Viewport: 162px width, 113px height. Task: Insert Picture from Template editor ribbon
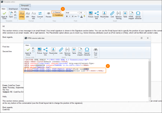(91, 14)
